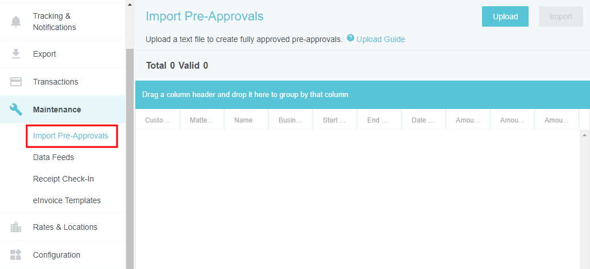The height and width of the screenshot is (269, 590).
Task: Sort by the Name column header
Action: pos(243,120)
